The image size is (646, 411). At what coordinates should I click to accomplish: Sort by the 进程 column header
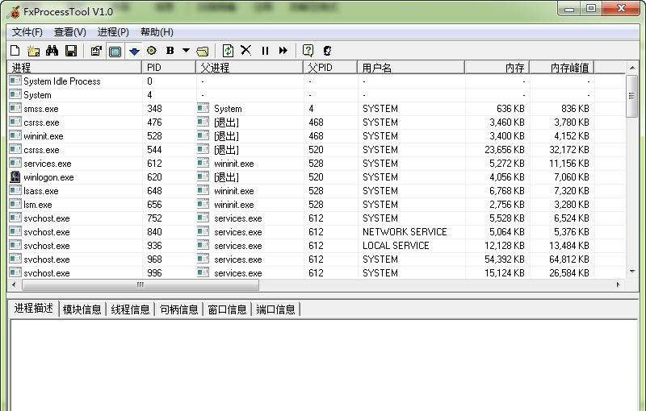(74, 68)
